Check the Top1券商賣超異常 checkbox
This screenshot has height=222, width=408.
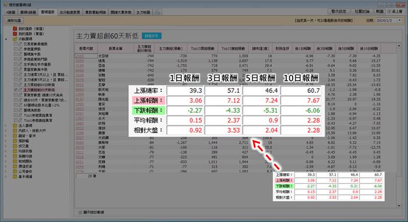pos(16,120)
